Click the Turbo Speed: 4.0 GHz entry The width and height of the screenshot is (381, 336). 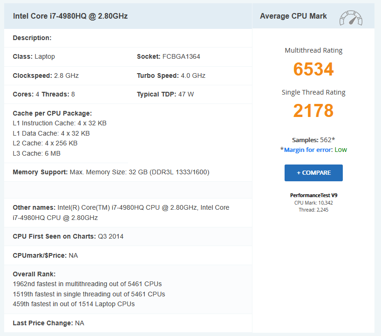point(171,75)
